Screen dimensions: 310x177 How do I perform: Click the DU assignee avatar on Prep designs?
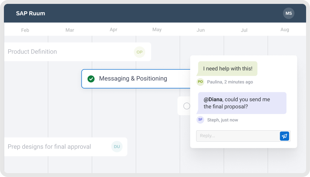pos(117,147)
